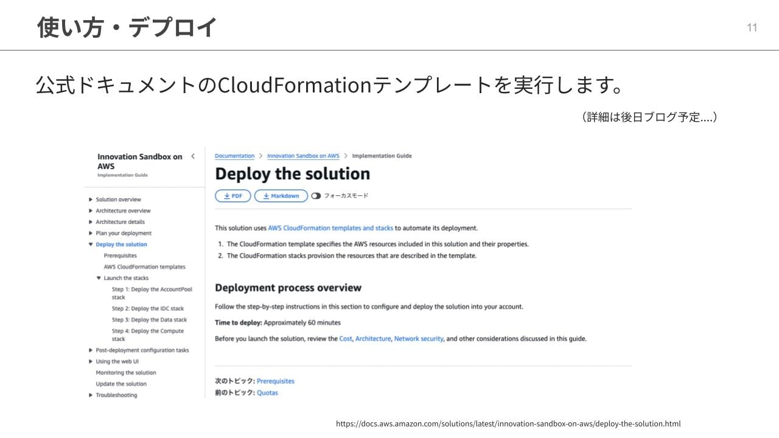
Task: Click the Innovation Sandbox on AWS sidebar title
Action: [140, 161]
